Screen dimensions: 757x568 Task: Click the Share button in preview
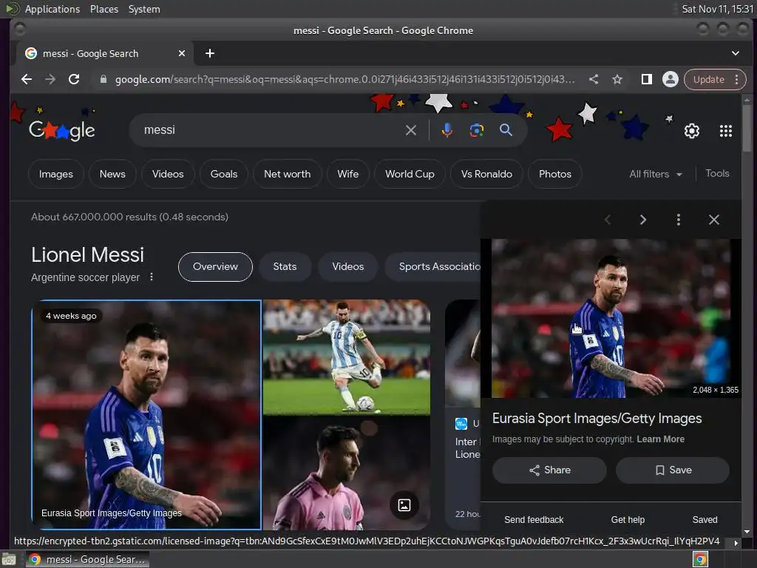(549, 470)
